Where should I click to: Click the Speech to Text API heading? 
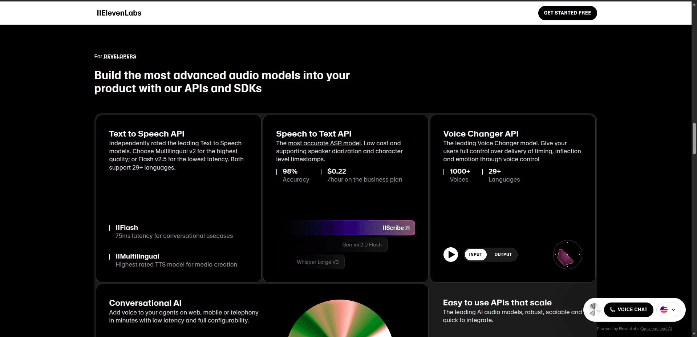tap(314, 134)
